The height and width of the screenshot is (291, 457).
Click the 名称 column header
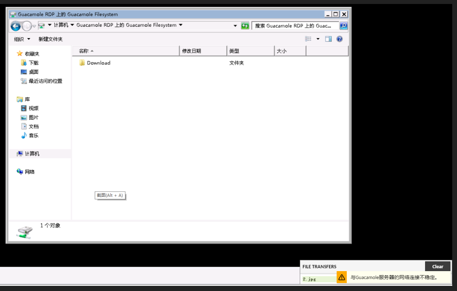click(x=85, y=51)
